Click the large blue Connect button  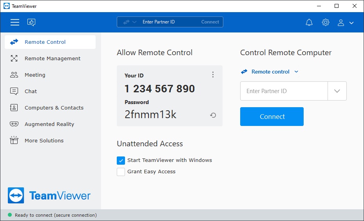272,117
